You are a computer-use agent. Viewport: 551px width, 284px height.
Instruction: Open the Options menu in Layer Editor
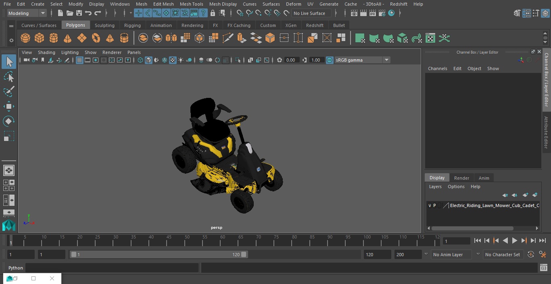coord(456,187)
